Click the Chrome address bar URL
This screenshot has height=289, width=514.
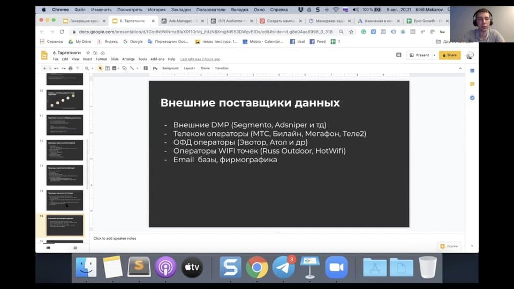point(206,32)
